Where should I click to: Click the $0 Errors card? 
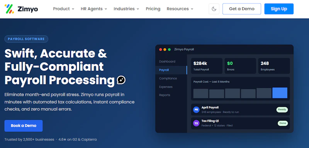click(240, 66)
